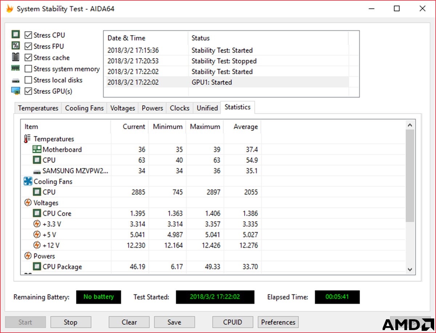Click the Date & Time log column header
The height and width of the screenshot is (333, 436).
pos(146,38)
